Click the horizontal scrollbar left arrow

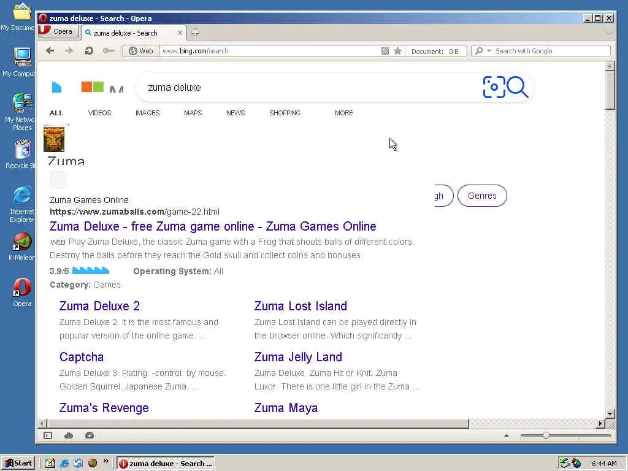click(42, 423)
